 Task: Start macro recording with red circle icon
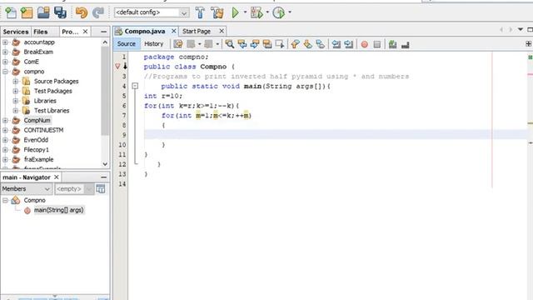coord(365,44)
